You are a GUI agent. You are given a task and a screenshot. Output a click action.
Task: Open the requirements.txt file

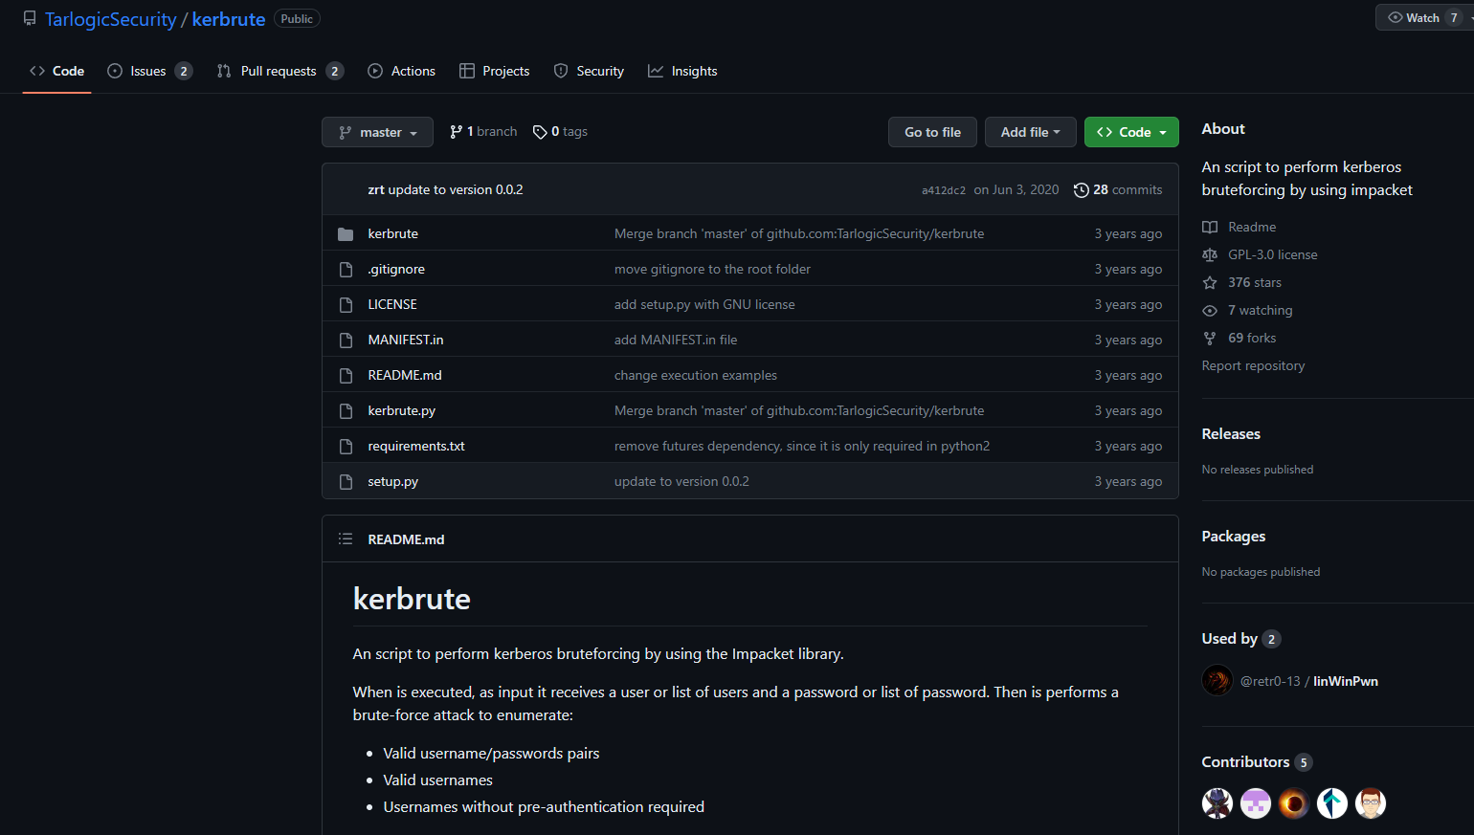tap(416, 447)
